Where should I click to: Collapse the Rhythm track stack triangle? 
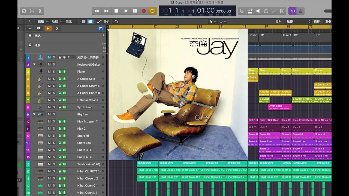coord(34,114)
